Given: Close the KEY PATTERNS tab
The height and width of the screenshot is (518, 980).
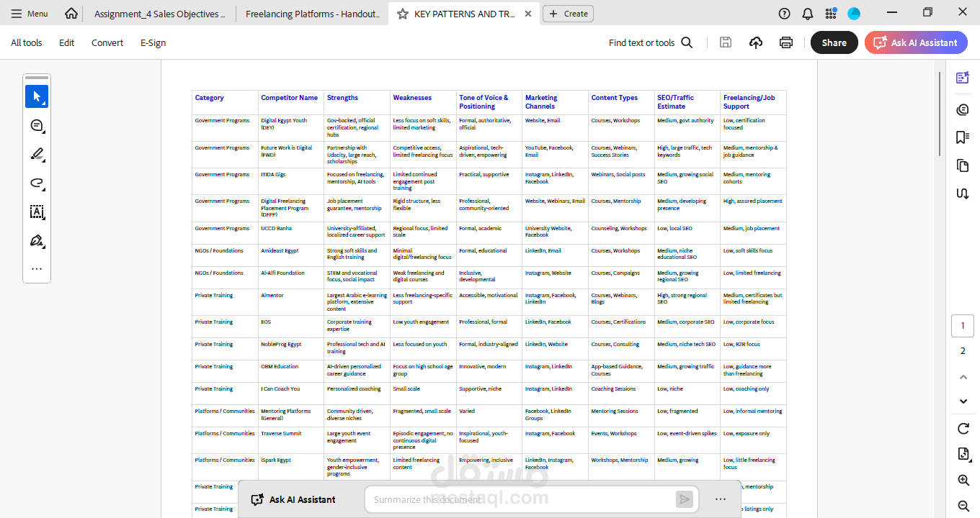Looking at the screenshot, I should click(x=528, y=14).
